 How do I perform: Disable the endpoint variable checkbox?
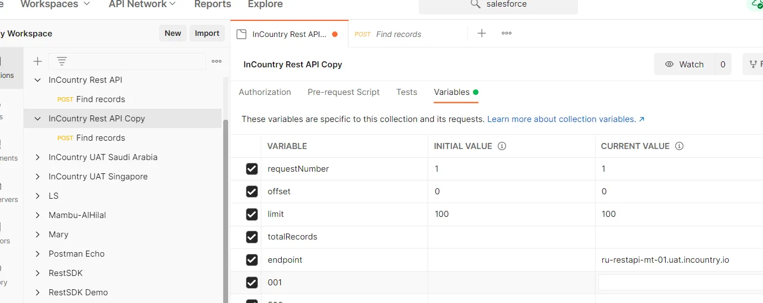(252, 259)
